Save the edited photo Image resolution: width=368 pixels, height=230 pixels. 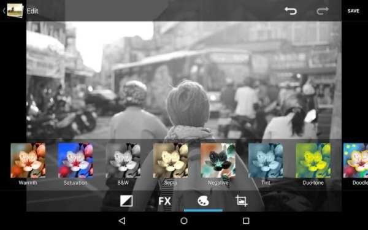click(x=353, y=11)
